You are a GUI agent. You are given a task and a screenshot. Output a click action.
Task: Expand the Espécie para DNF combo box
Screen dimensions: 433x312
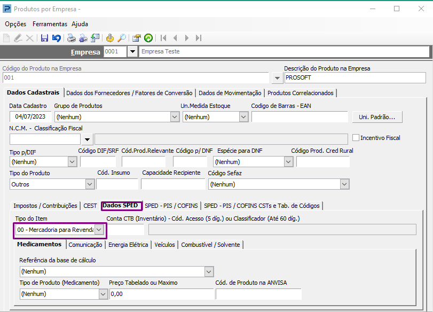click(x=288, y=162)
